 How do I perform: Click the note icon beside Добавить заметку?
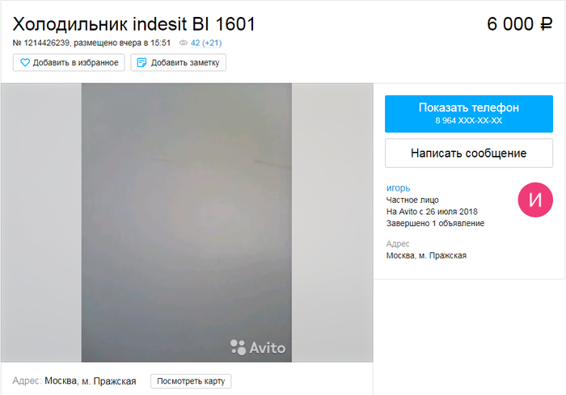141,62
